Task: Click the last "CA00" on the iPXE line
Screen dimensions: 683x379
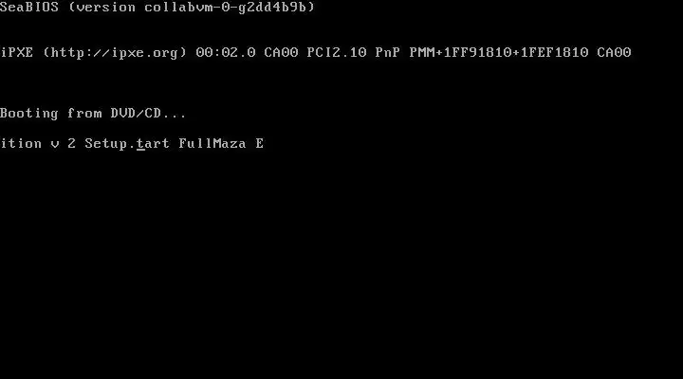Action: tap(614, 52)
